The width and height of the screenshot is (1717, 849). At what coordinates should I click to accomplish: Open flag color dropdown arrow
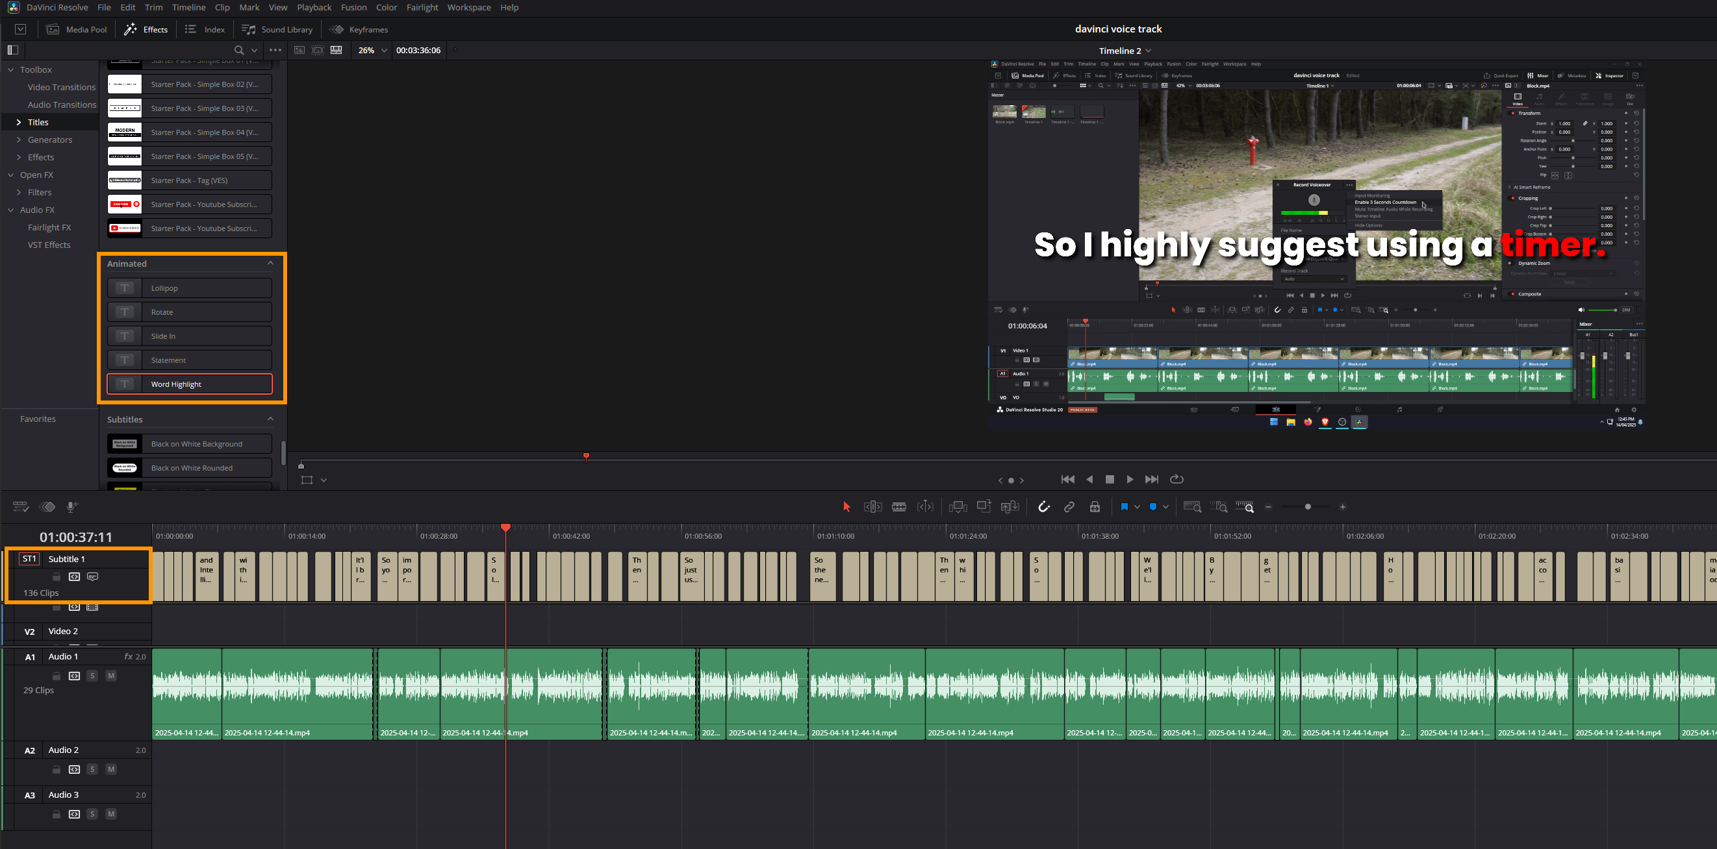[1137, 508]
